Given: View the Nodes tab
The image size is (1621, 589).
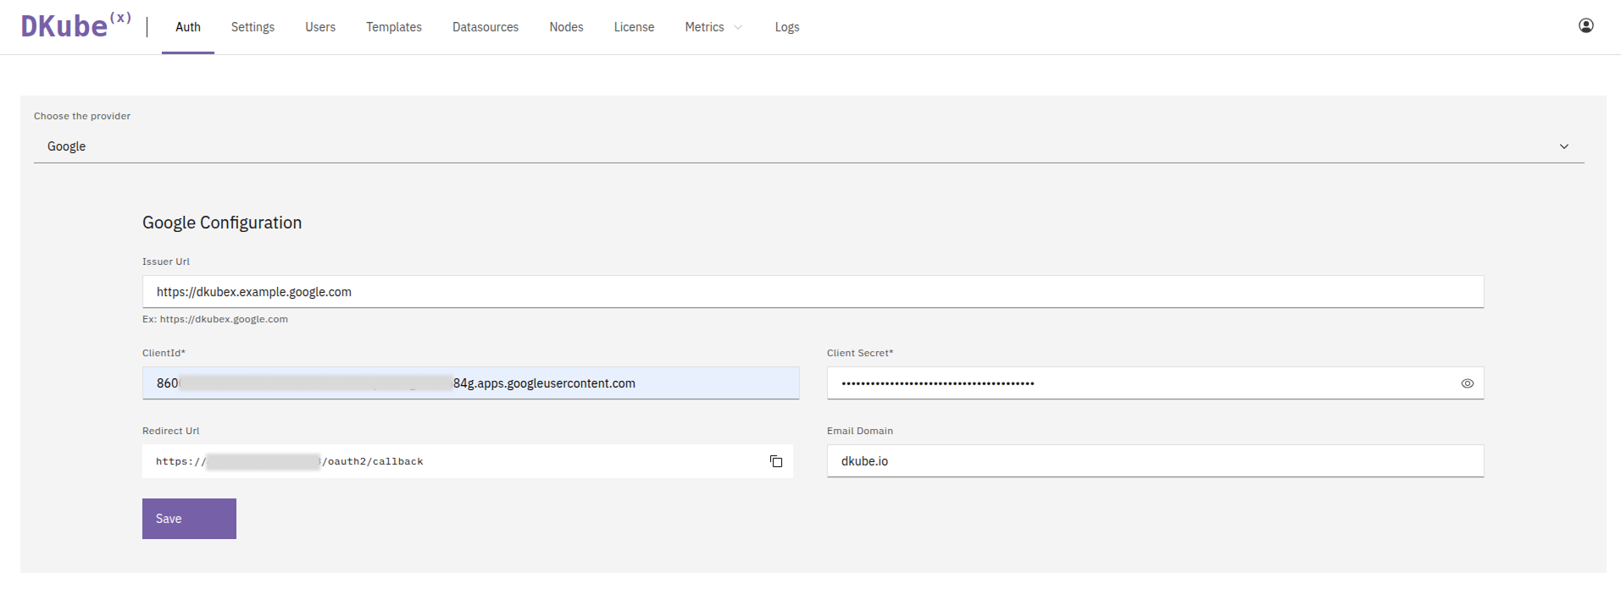Looking at the screenshot, I should [566, 27].
